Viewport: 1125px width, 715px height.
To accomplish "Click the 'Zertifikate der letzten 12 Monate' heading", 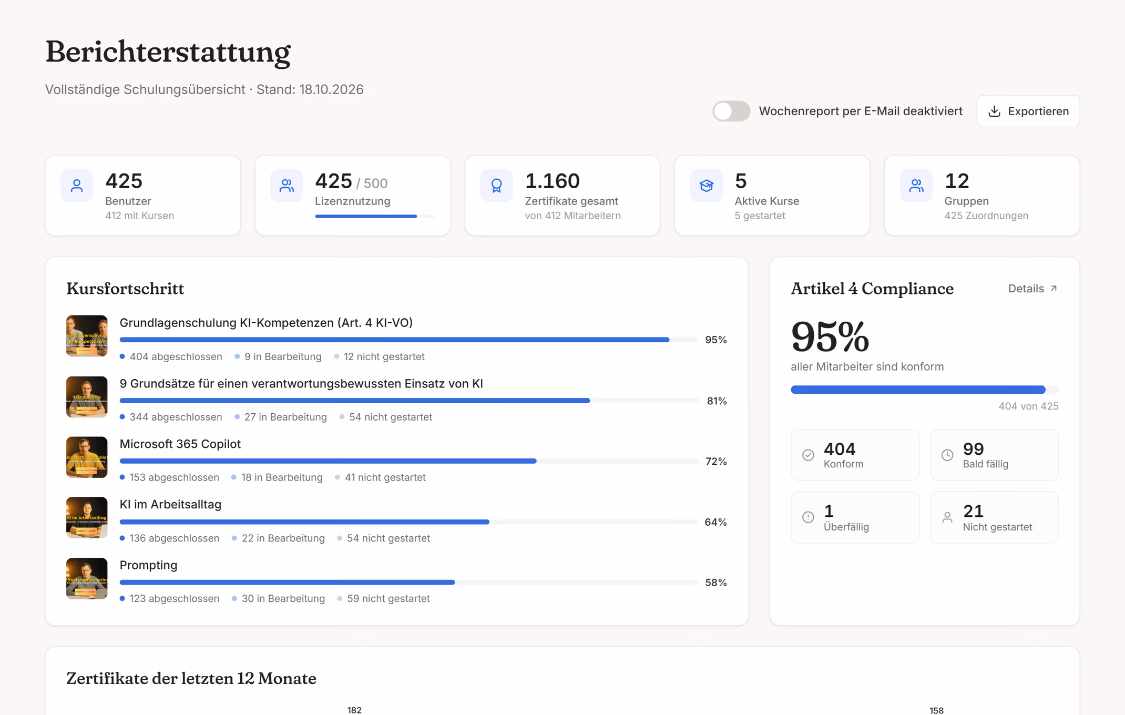I will tap(191, 679).
